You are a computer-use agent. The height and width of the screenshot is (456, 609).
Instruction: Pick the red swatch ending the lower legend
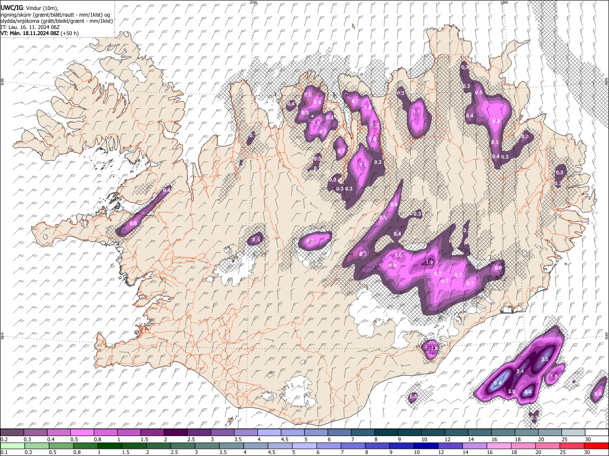tap(596, 446)
